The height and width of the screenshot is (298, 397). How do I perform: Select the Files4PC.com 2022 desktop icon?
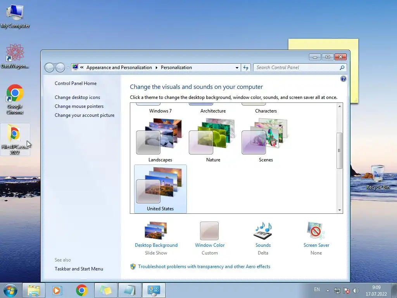click(x=15, y=139)
